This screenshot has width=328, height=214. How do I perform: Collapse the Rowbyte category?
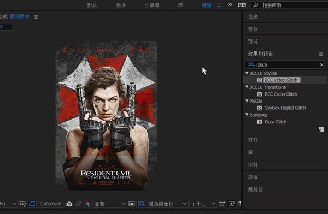pyautogui.click(x=247, y=115)
